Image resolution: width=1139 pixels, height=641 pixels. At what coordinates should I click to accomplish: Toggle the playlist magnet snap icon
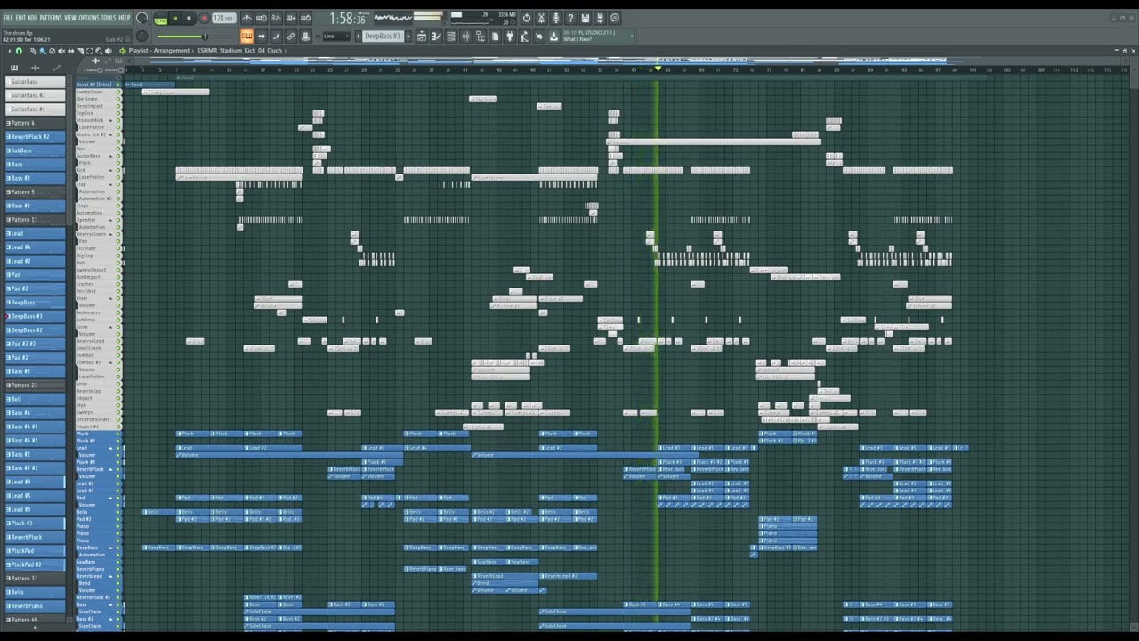(19, 51)
